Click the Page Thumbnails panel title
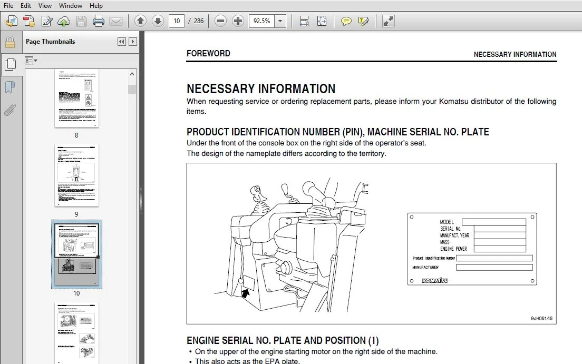 click(51, 42)
